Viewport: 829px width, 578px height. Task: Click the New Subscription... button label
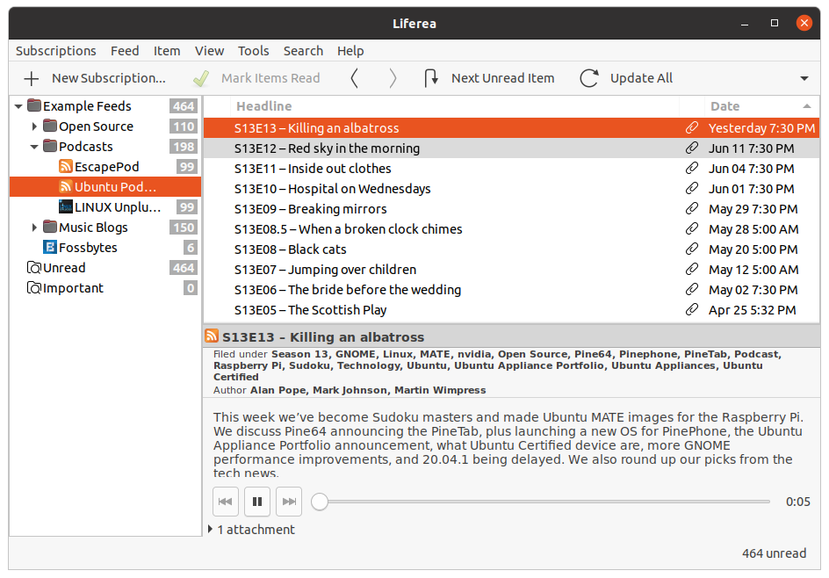click(x=109, y=78)
